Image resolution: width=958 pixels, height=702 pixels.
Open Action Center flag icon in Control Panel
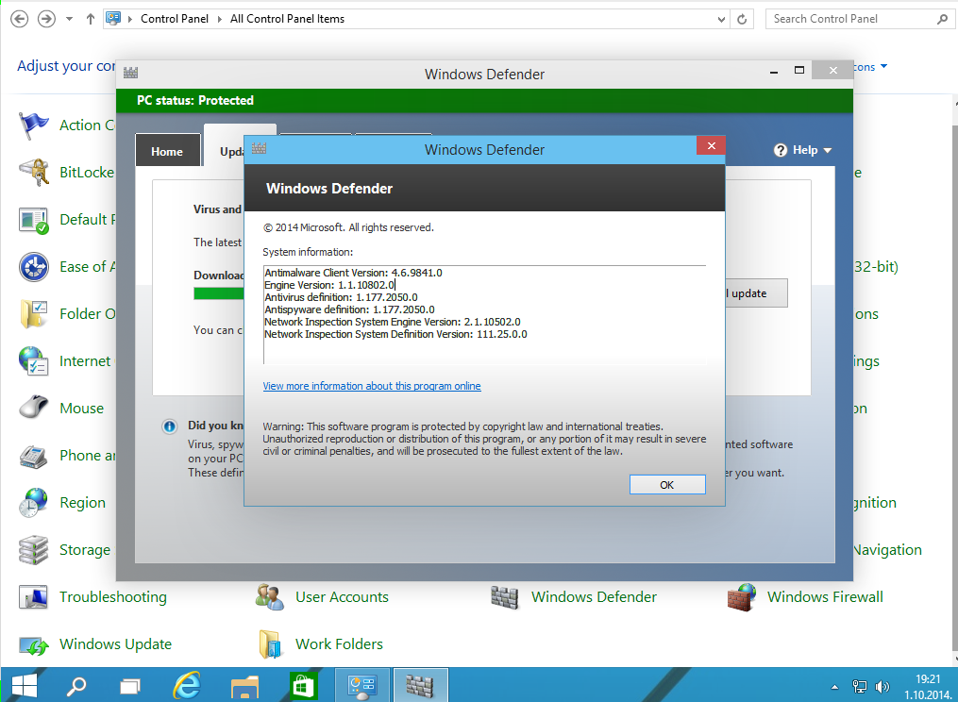(x=33, y=125)
